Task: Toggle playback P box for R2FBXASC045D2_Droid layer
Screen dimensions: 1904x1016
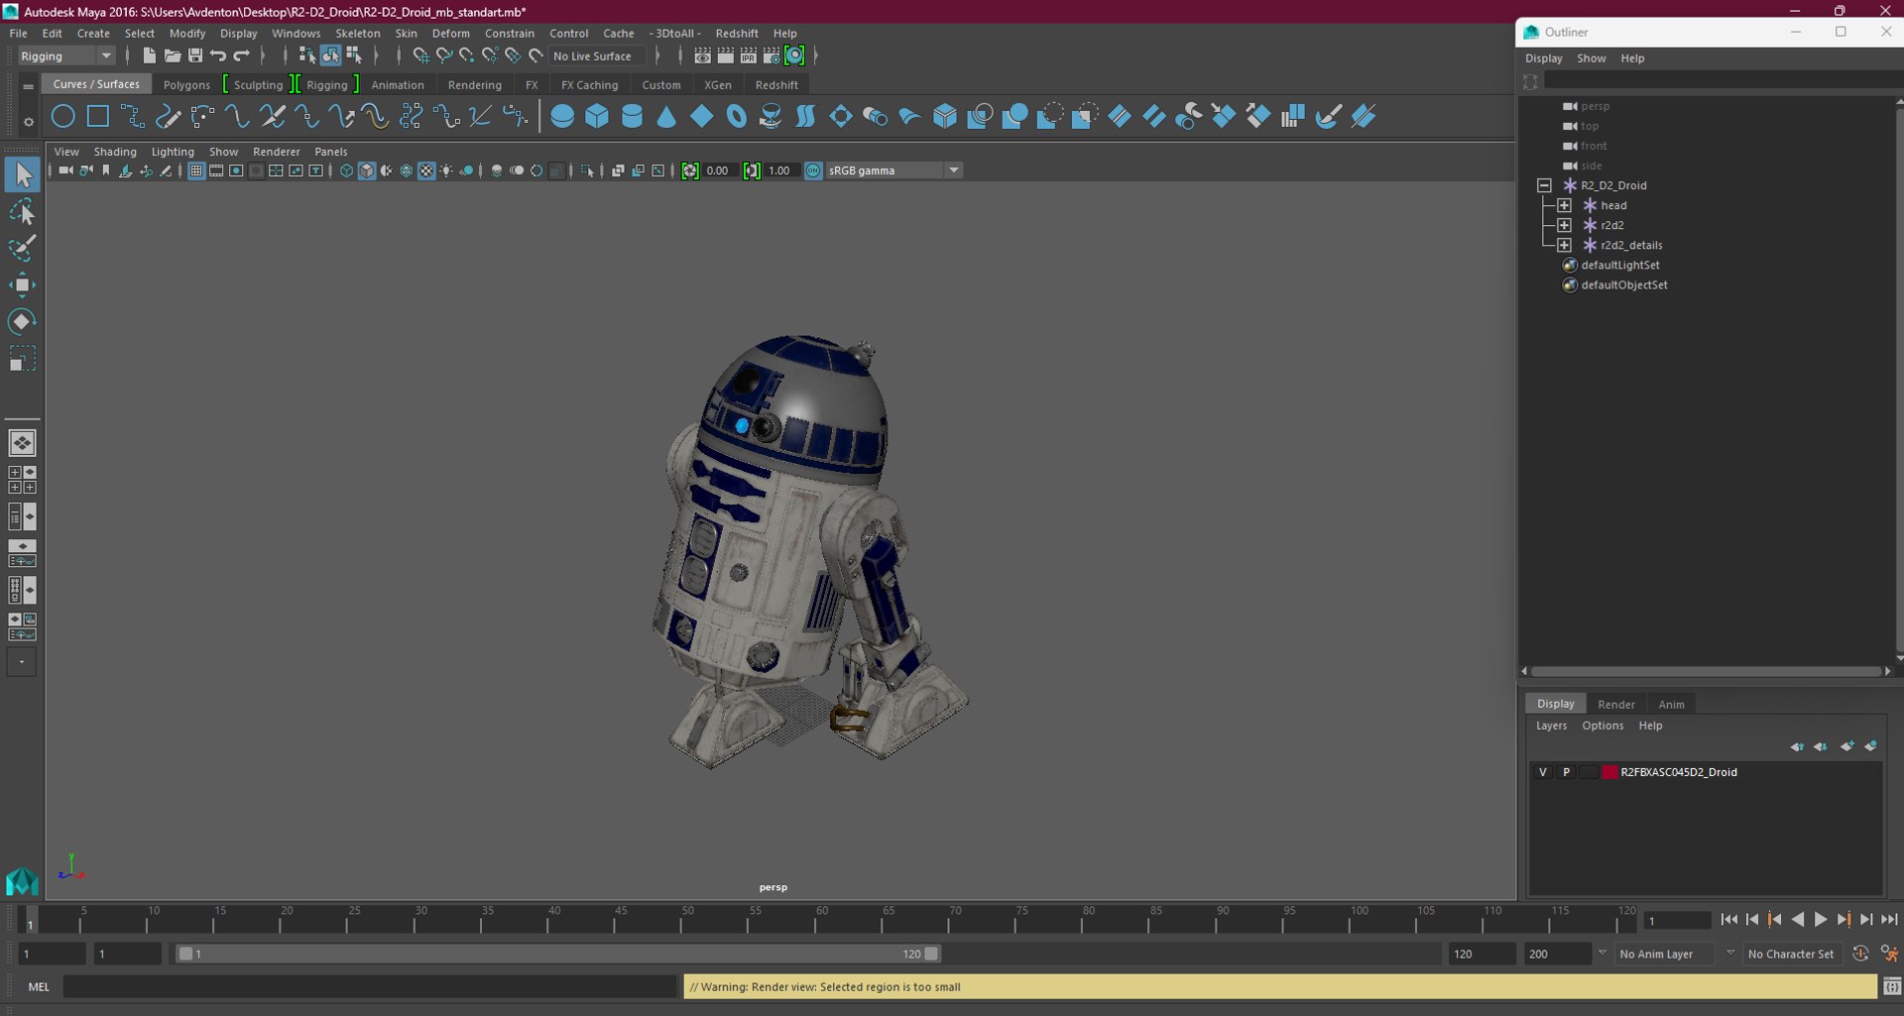Action: [x=1566, y=772]
